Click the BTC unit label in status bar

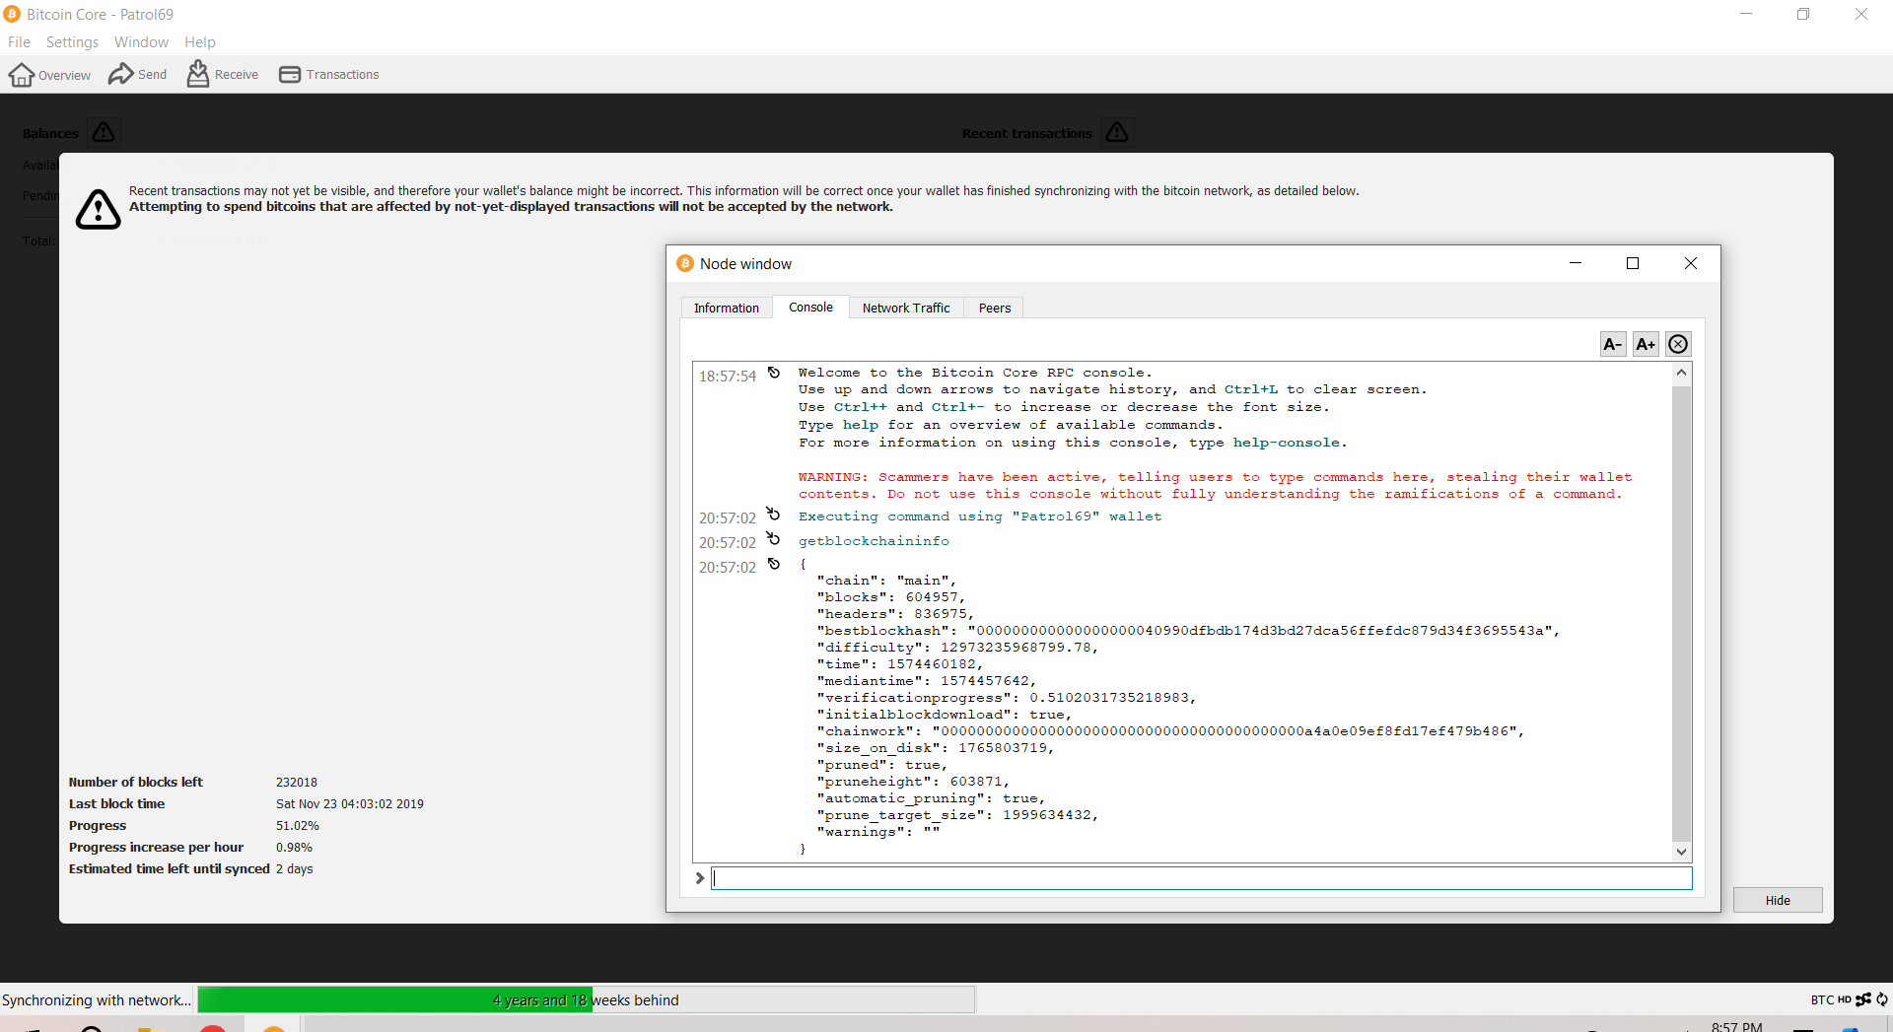(1822, 999)
